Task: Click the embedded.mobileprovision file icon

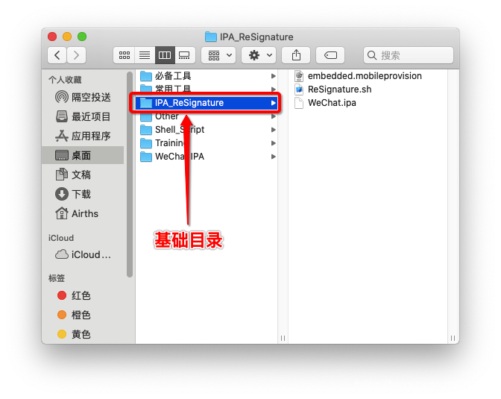Action: (x=299, y=76)
